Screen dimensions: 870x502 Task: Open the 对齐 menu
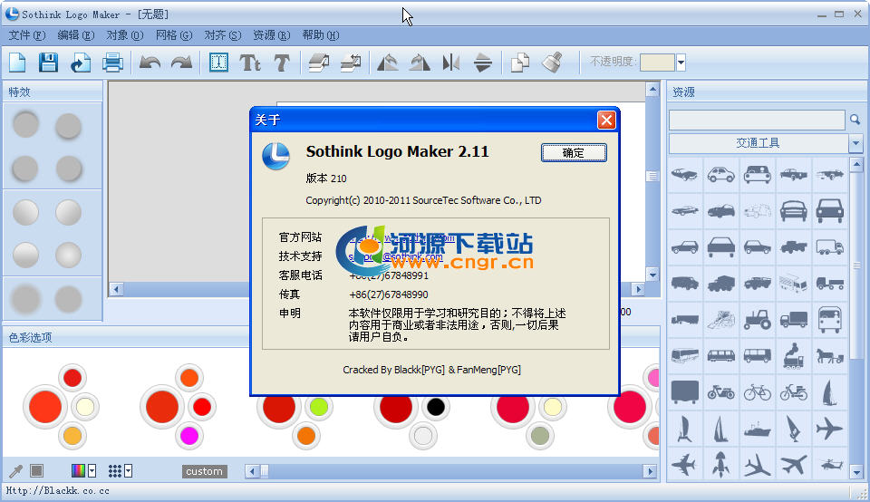[223, 35]
